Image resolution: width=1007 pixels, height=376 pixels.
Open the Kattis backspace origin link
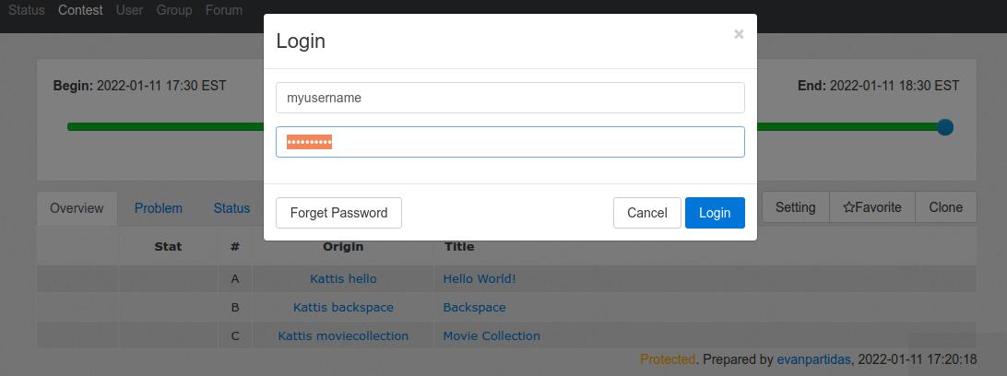(x=343, y=307)
